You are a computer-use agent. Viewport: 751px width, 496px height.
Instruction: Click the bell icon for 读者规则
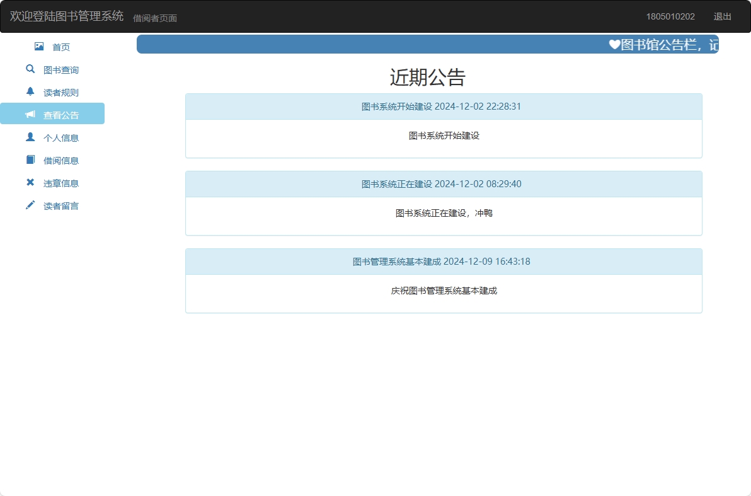coord(30,92)
